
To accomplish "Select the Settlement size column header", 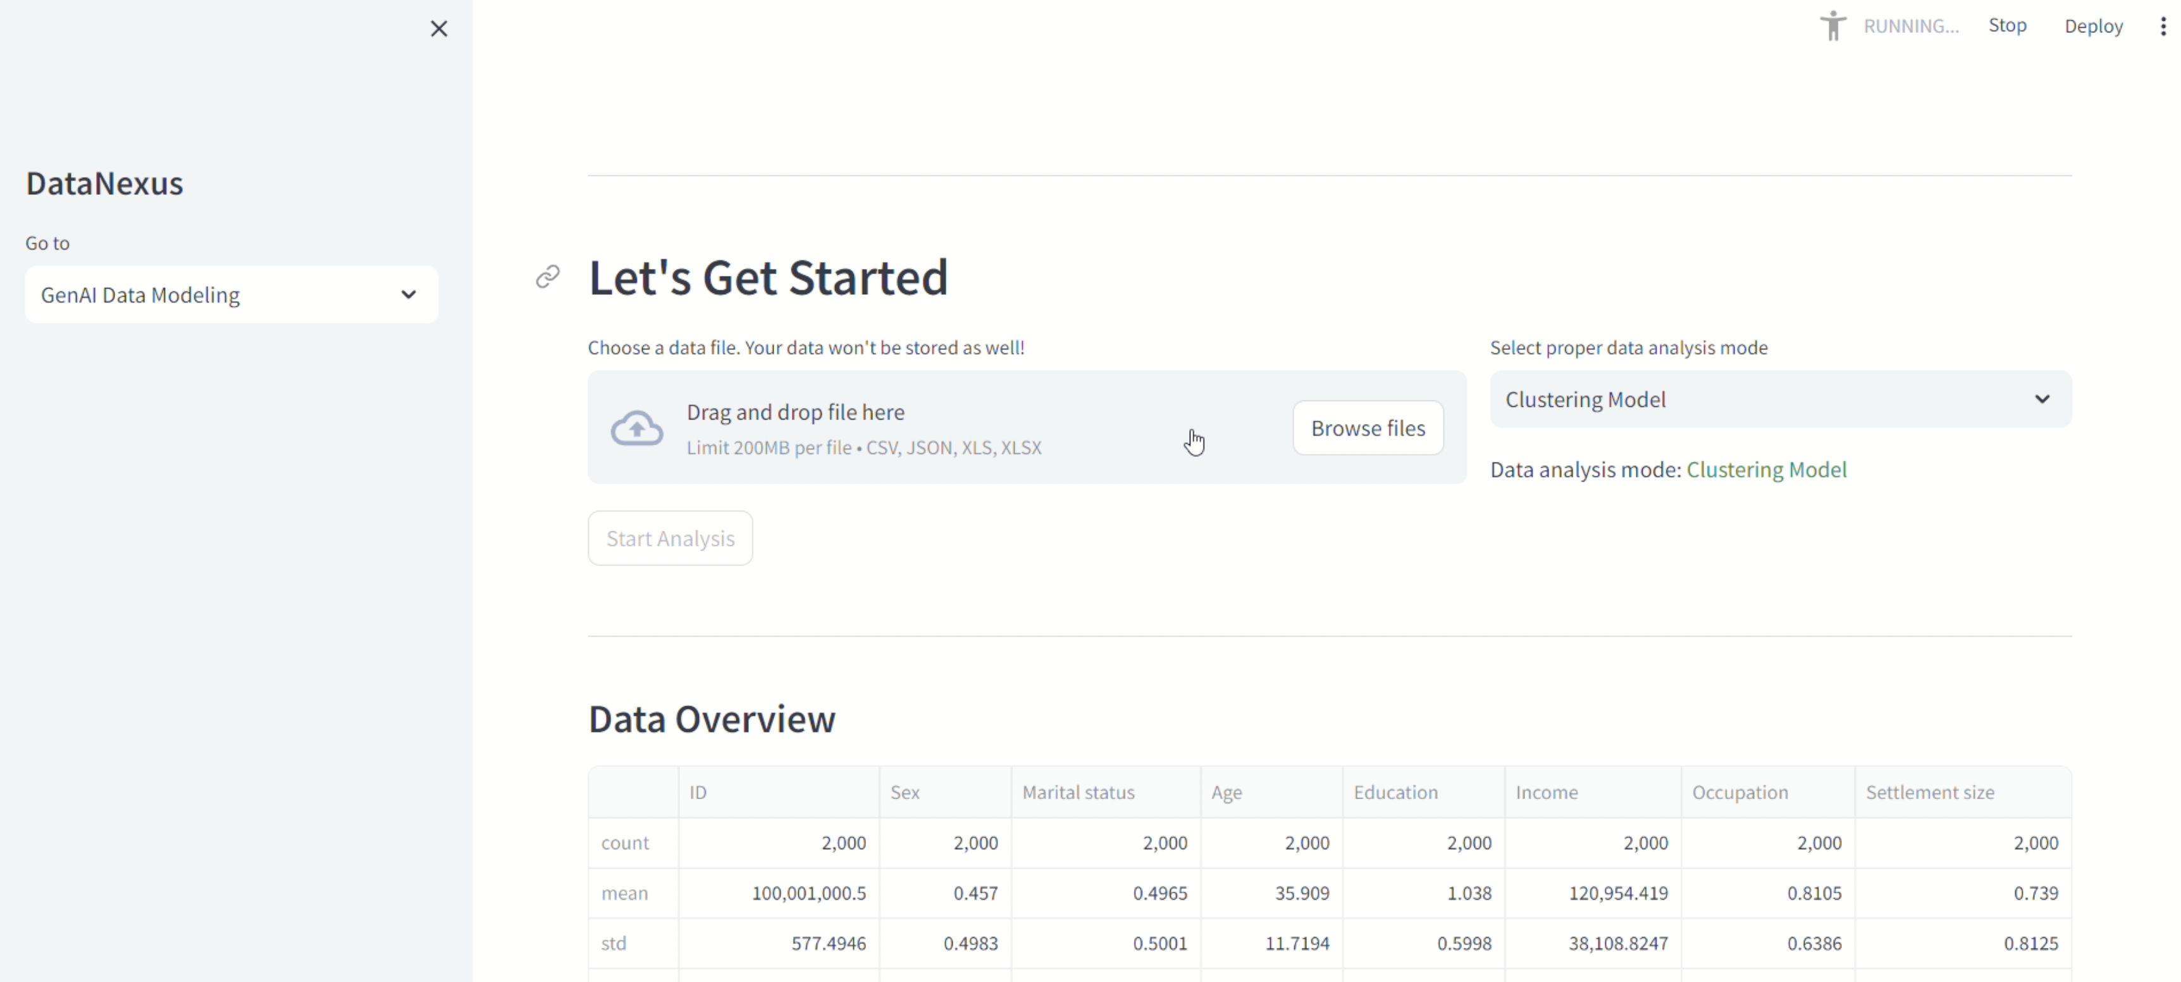I will coord(1929,792).
